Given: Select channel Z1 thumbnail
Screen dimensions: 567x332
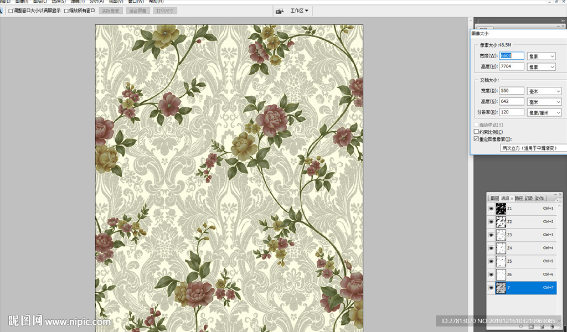Looking at the screenshot, I should [501, 209].
